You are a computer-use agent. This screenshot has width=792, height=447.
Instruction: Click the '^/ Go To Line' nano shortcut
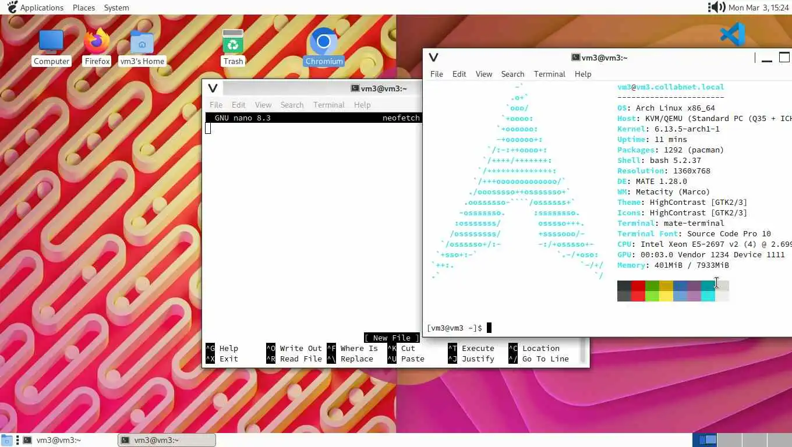point(539,359)
